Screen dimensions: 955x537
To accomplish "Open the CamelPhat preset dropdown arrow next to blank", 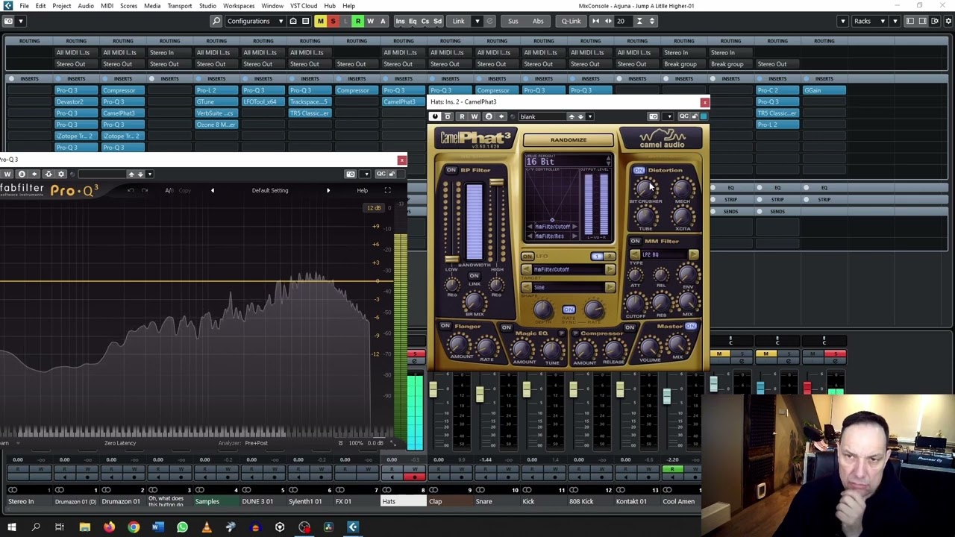I will [589, 116].
